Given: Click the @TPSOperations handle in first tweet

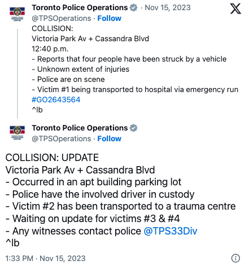Looking at the screenshot, I should (62, 19).
